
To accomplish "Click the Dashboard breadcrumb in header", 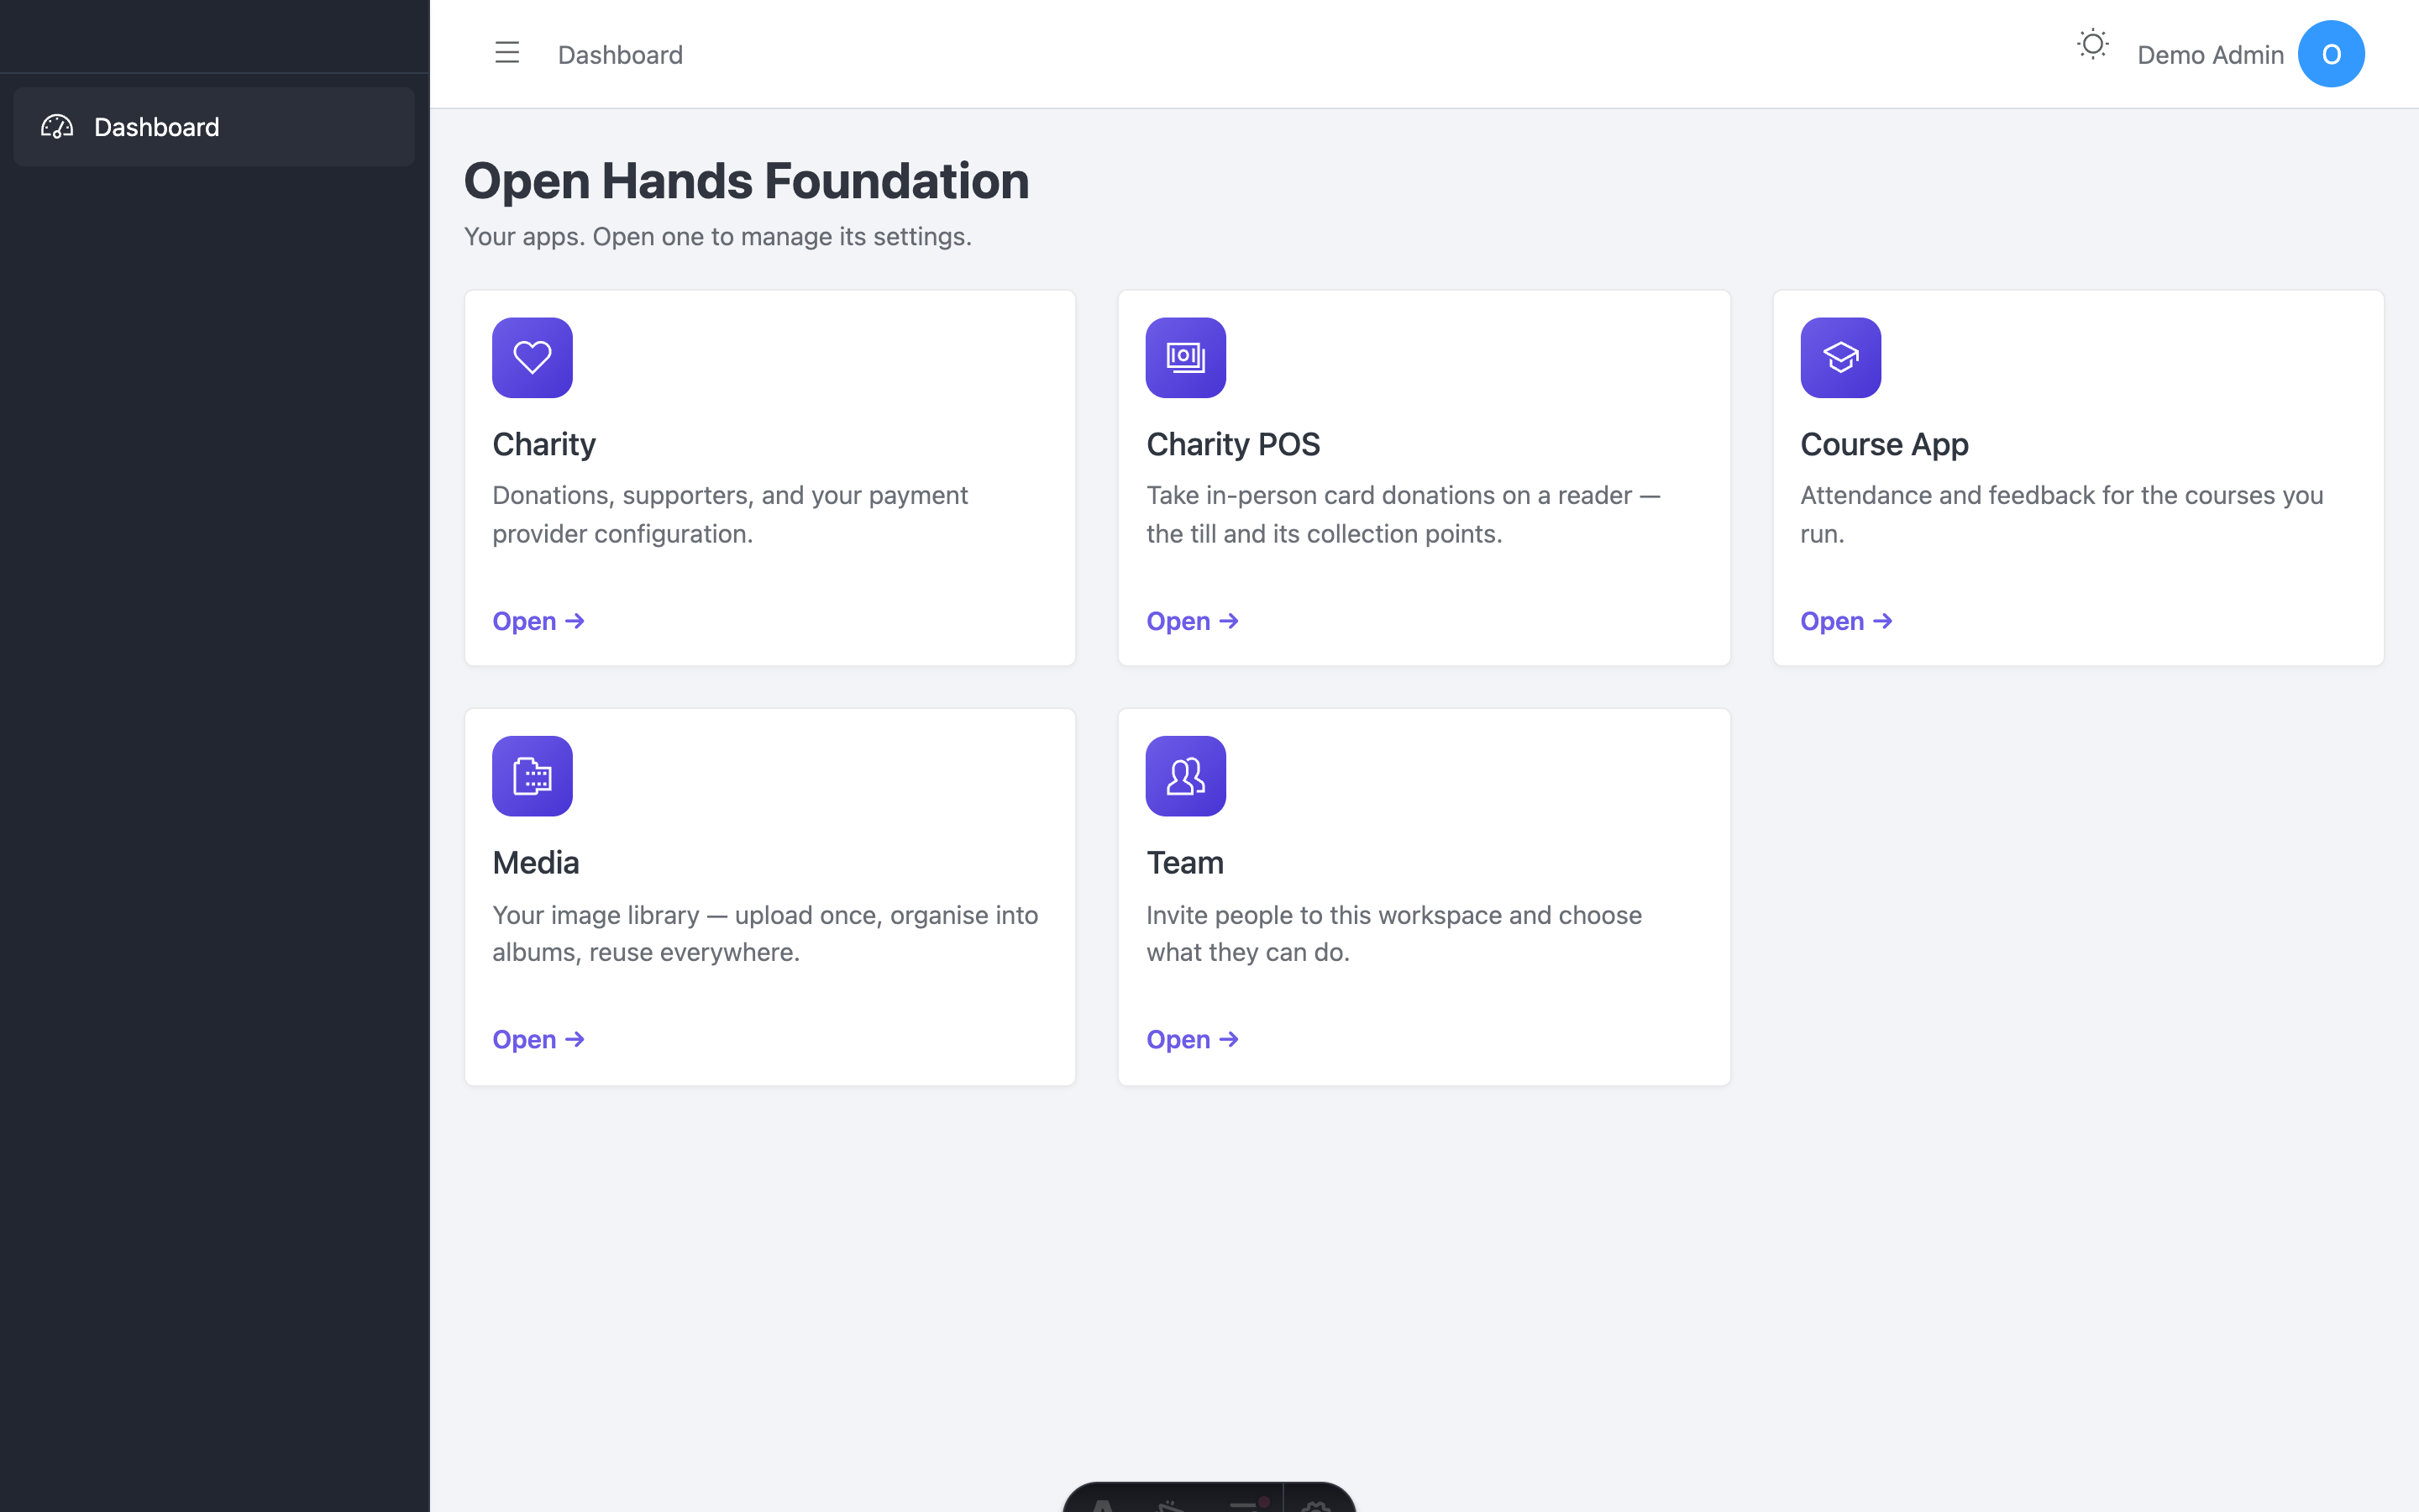I will pos(620,55).
